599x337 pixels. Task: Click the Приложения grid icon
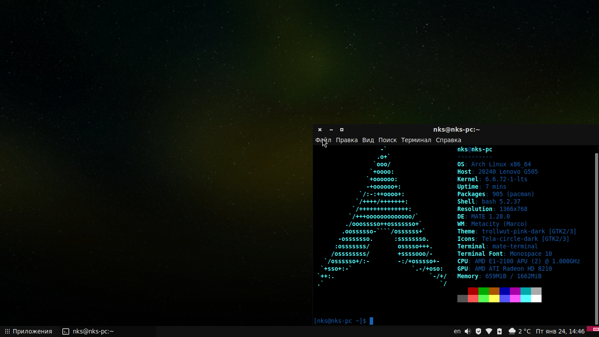point(7,331)
